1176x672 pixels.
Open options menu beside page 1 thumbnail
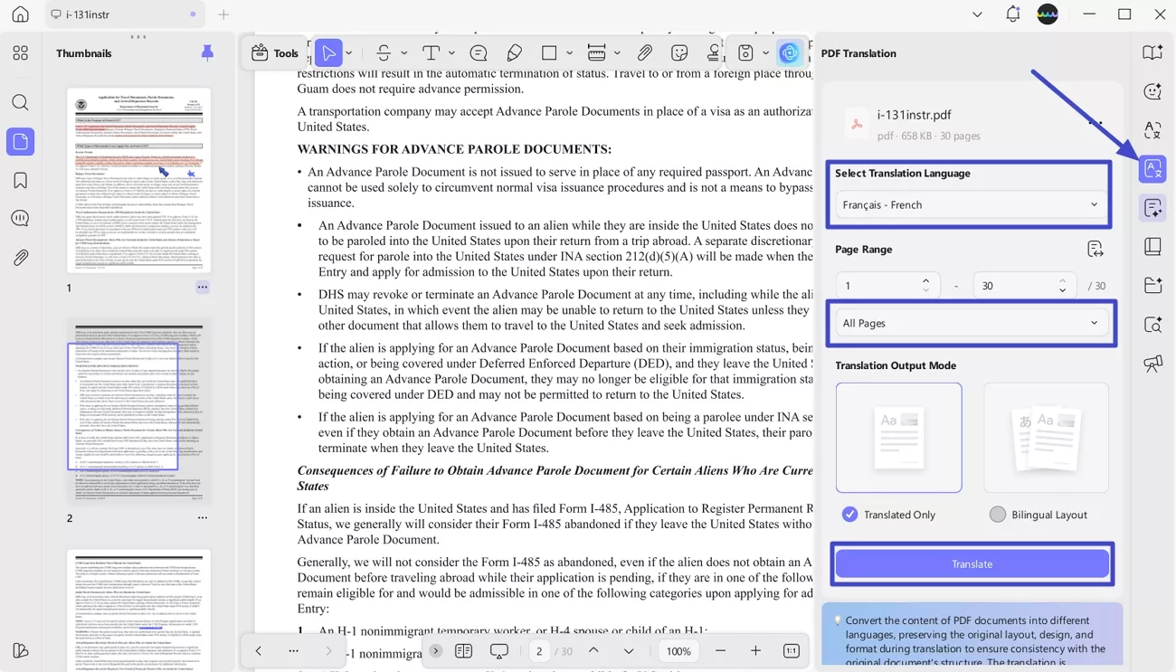202,287
